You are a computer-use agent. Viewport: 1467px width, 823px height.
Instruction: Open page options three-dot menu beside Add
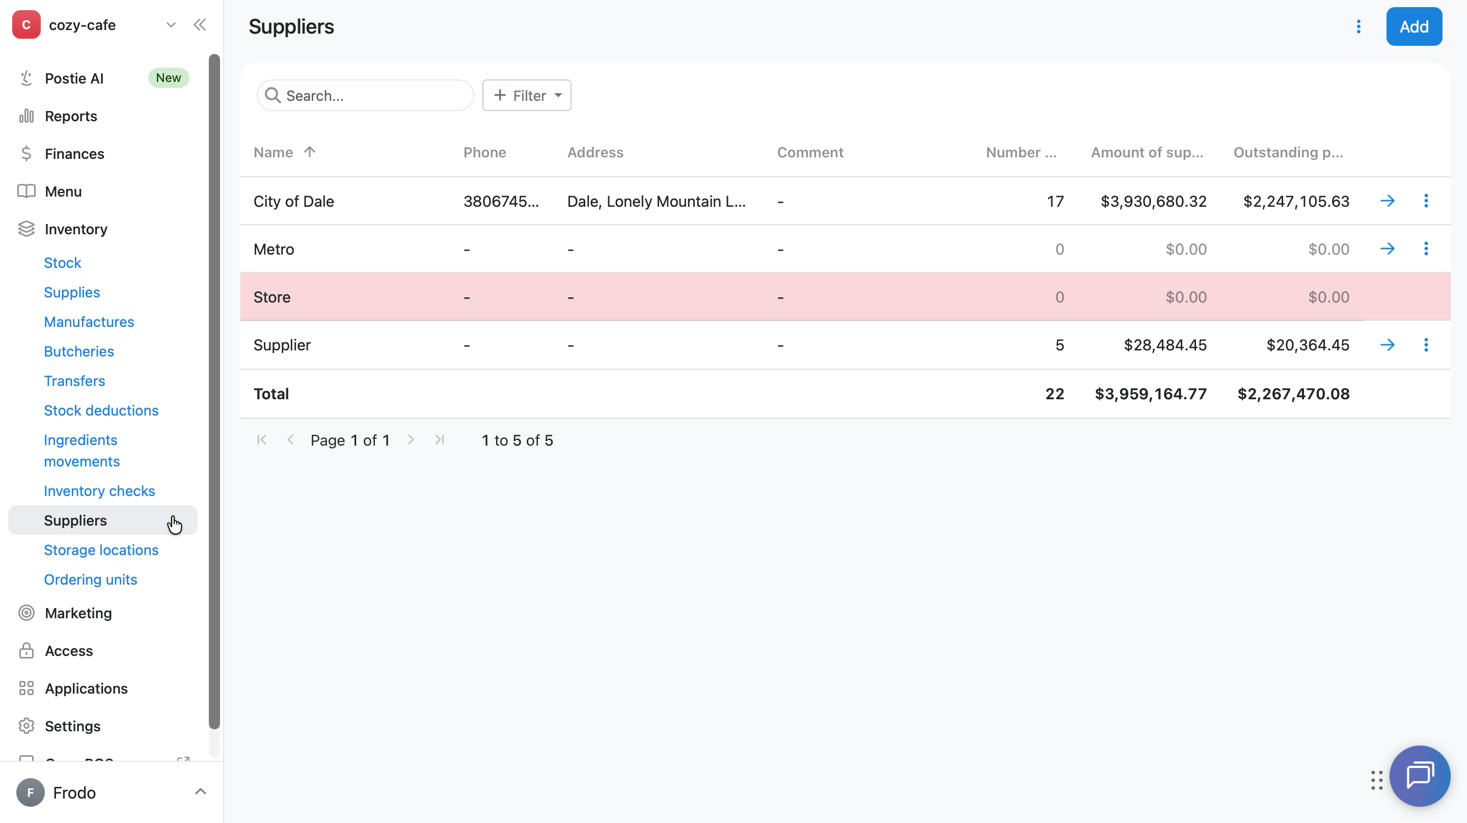[x=1358, y=26]
